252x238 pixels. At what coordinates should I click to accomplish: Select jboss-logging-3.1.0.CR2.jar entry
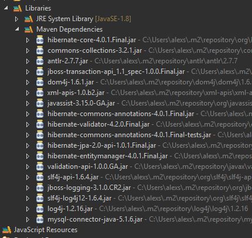(89, 188)
